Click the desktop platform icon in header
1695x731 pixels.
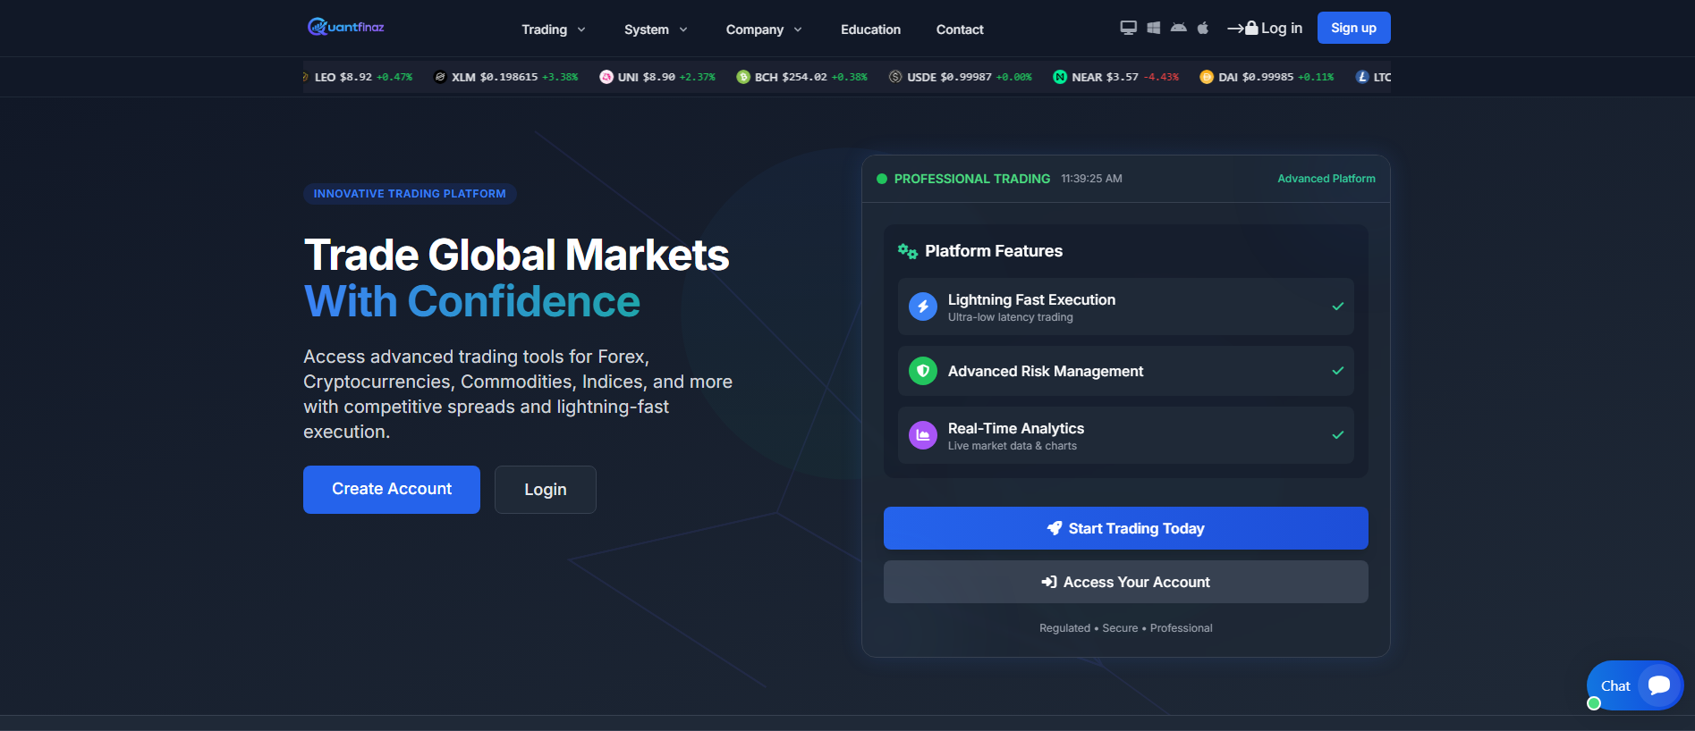[x=1129, y=28]
